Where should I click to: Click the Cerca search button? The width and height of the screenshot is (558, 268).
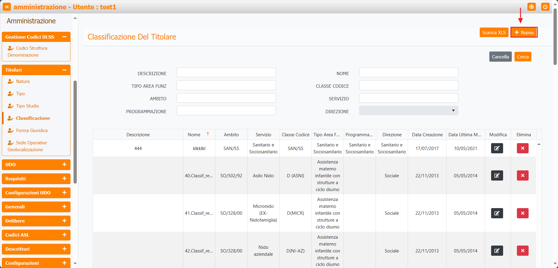pos(523,57)
